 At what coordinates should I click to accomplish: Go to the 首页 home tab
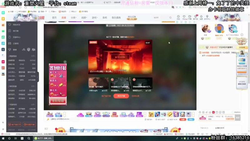[54, 18]
